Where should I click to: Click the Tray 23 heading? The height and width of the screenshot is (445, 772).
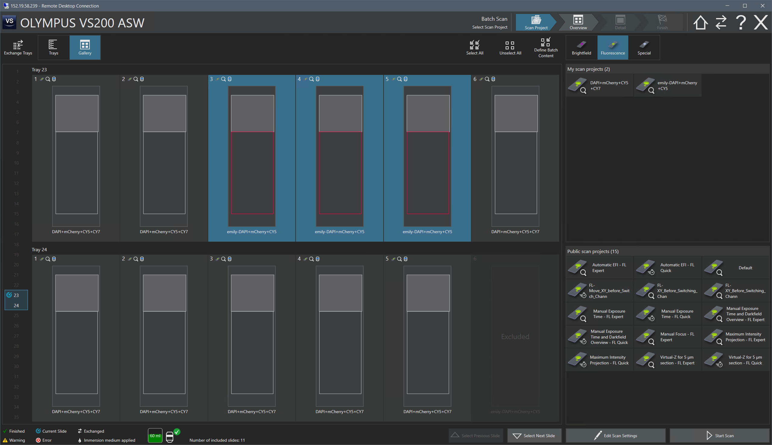(39, 70)
